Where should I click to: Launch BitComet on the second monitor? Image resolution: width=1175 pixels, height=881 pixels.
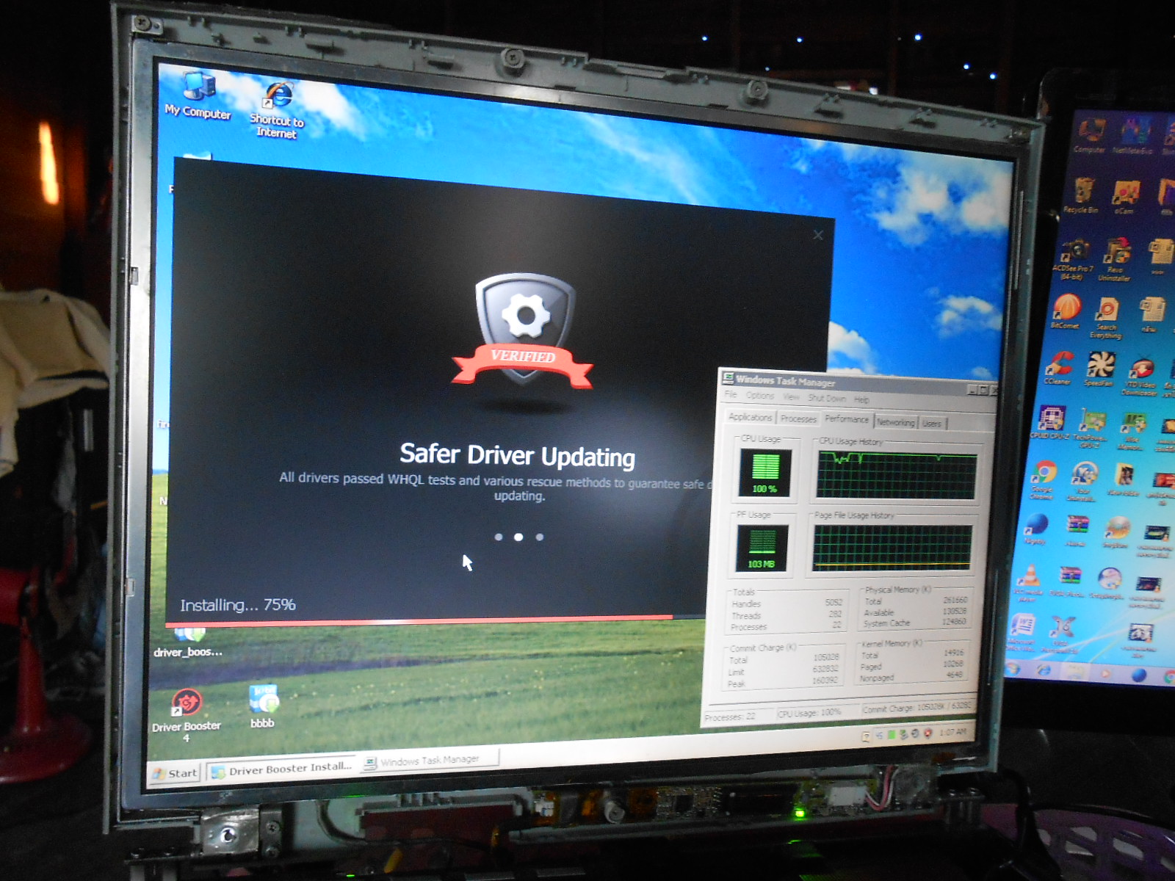pyautogui.click(x=1066, y=311)
